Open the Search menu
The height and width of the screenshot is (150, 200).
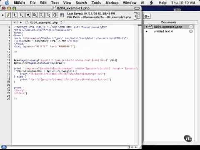81,3
